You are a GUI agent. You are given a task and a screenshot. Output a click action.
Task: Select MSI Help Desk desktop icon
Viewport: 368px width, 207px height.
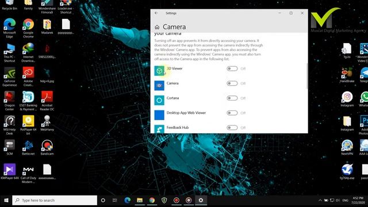pyautogui.click(x=9, y=125)
